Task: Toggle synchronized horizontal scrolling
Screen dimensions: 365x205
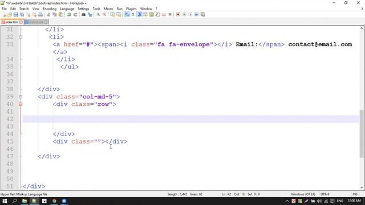Action: (119, 14)
